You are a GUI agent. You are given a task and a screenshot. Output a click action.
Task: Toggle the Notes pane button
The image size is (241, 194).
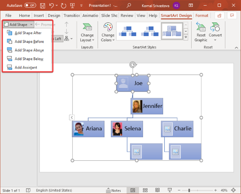[114, 190]
